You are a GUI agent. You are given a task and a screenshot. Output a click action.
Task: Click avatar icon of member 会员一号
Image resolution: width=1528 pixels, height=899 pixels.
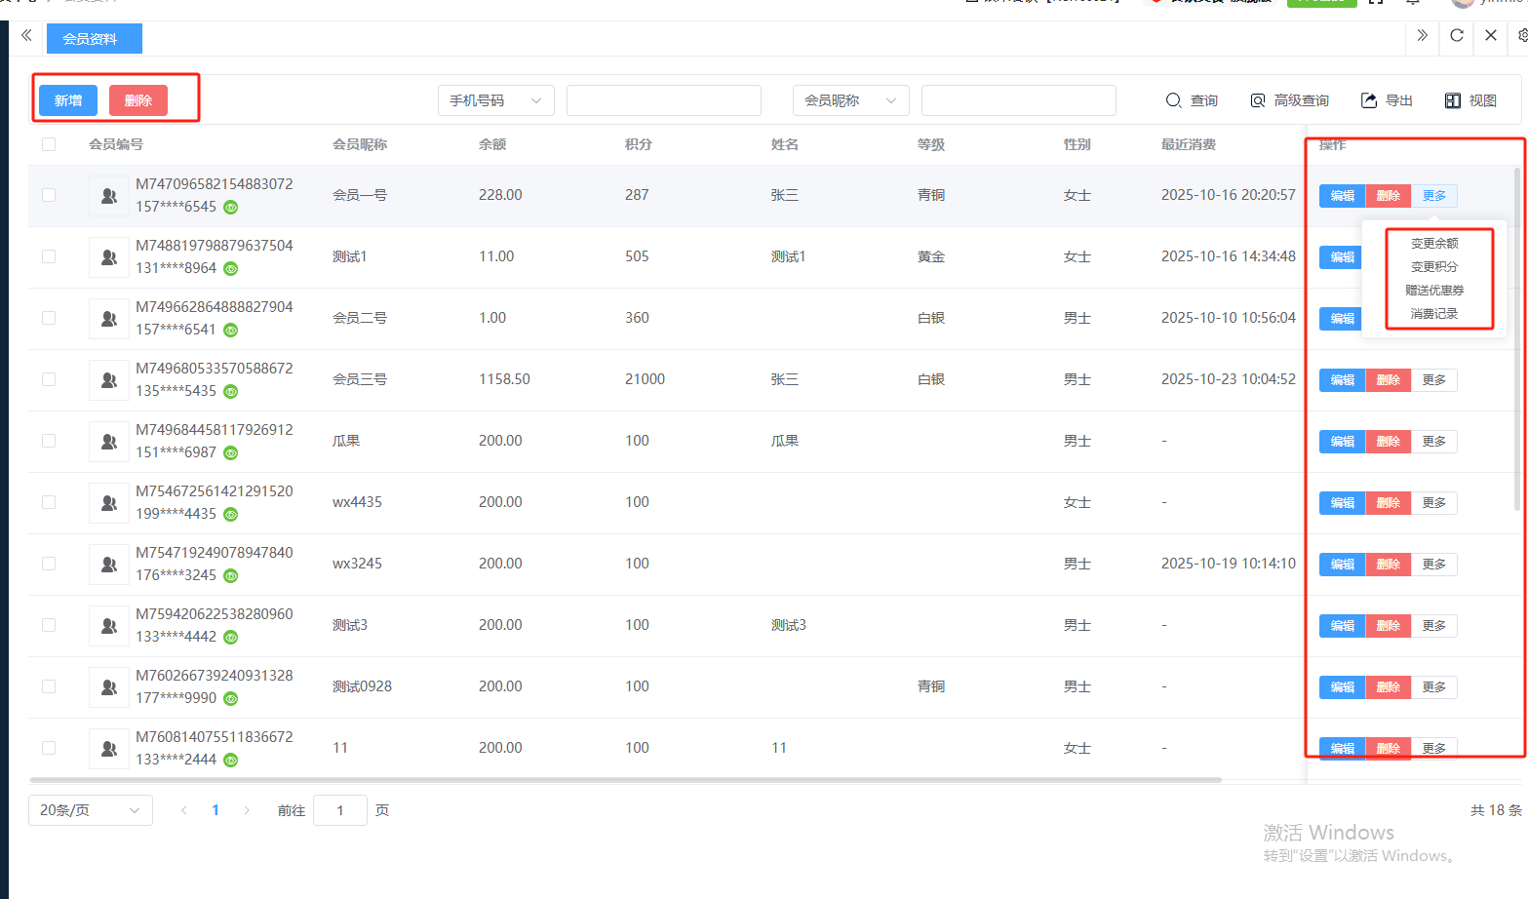(x=109, y=195)
